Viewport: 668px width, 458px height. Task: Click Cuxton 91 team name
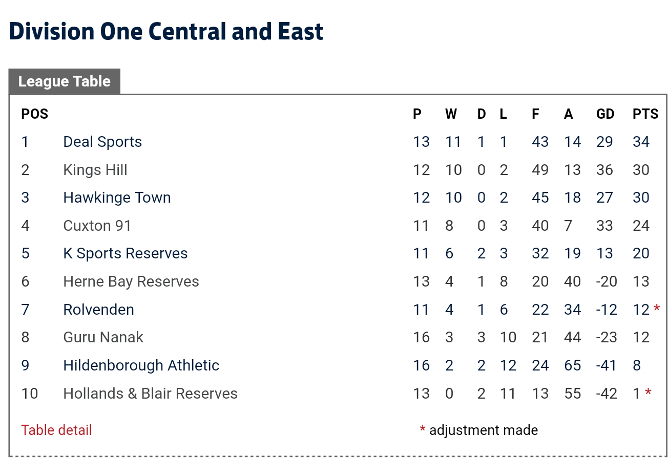click(x=97, y=226)
